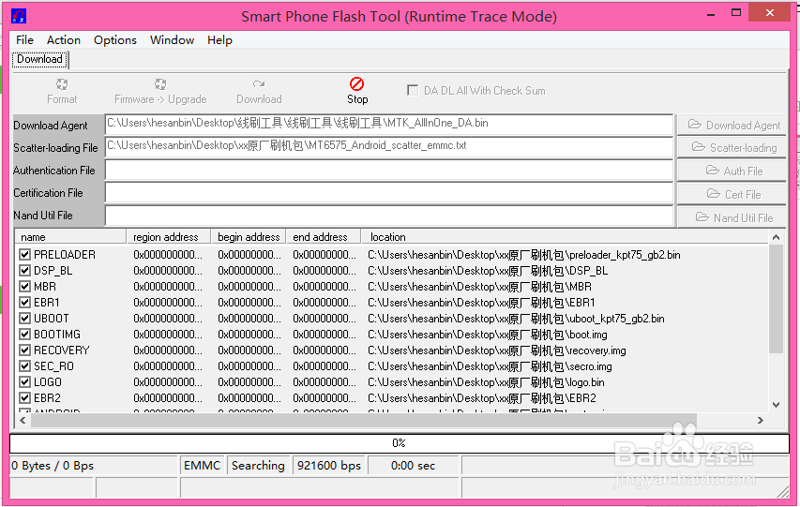Click the EMMC status bar cell
This screenshot has width=800, height=507.
click(202, 465)
